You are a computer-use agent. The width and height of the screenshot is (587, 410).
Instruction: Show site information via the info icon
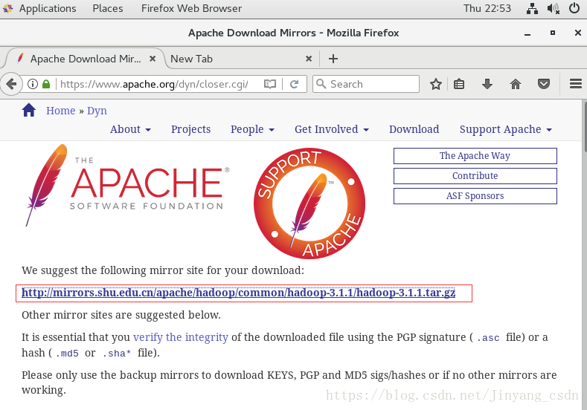click(33, 84)
